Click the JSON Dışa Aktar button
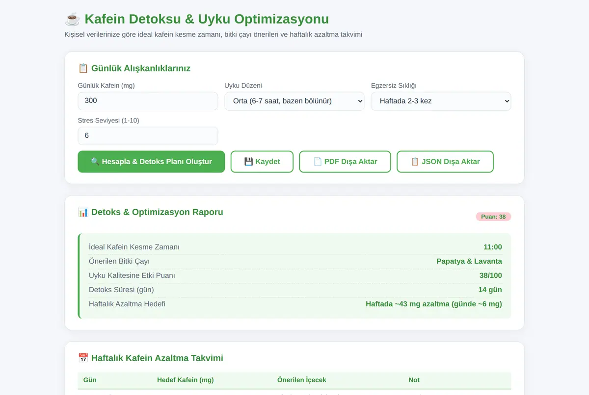Image resolution: width=589 pixels, height=395 pixels. 445,162
